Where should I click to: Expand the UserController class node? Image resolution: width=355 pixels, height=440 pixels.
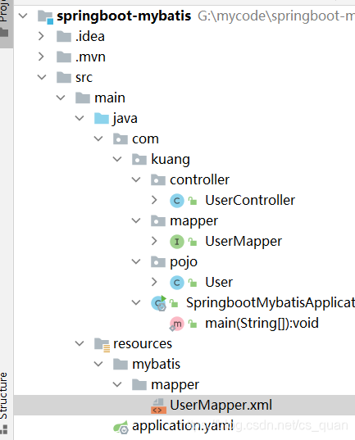click(154, 200)
